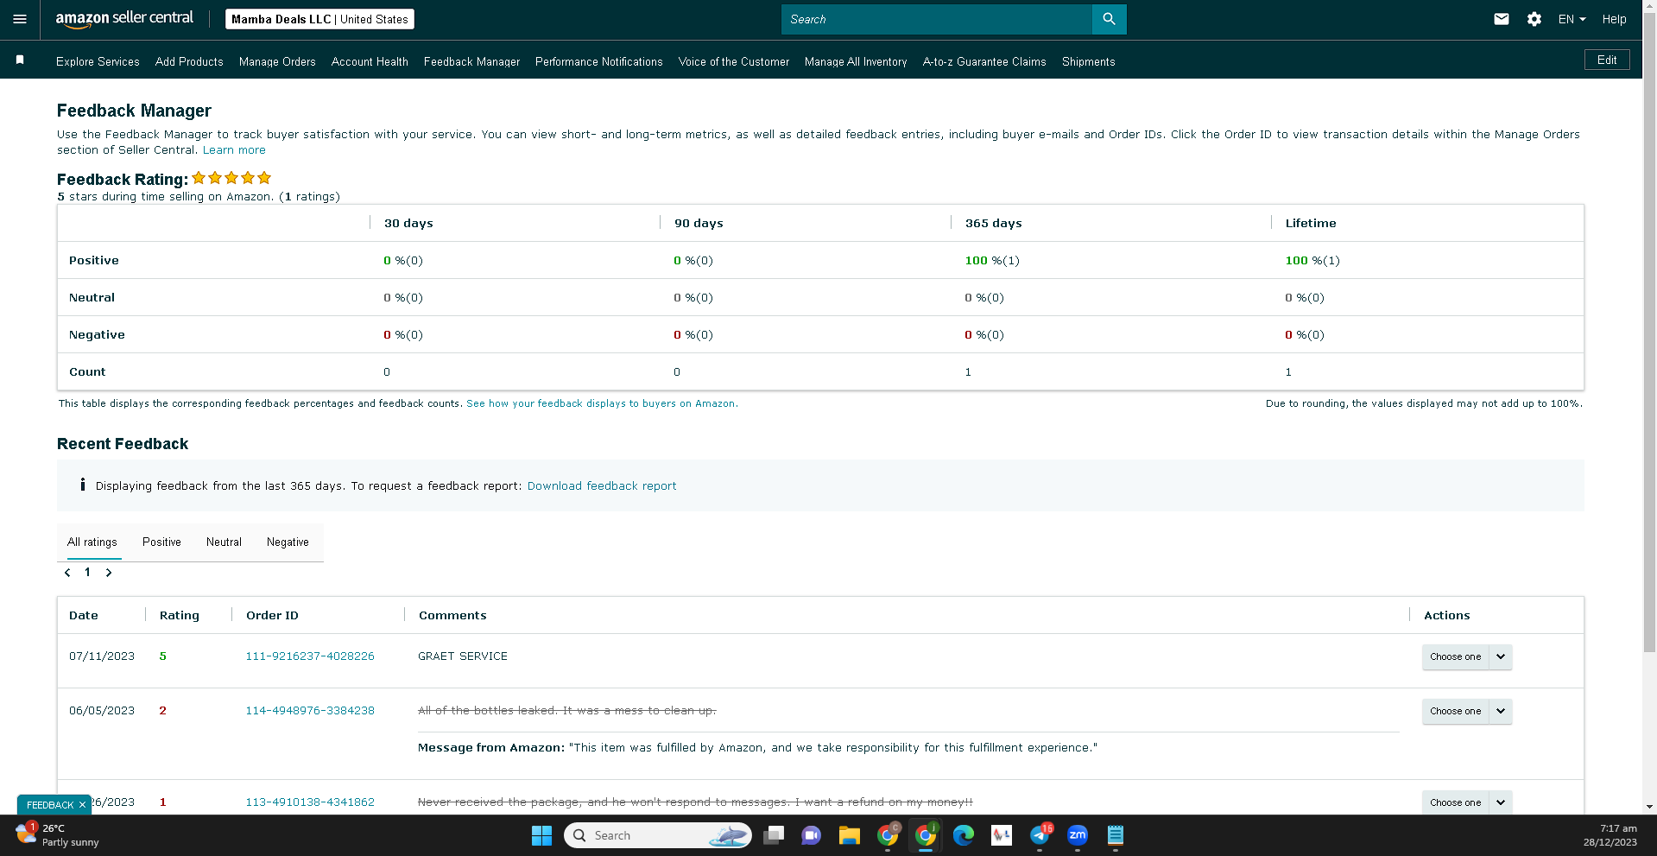Click the 06/05/2023 date cell

102,711
